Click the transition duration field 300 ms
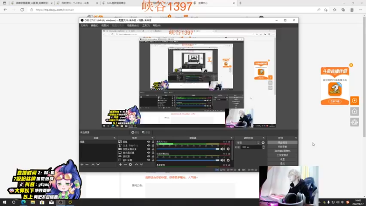 (x=252, y=147)
